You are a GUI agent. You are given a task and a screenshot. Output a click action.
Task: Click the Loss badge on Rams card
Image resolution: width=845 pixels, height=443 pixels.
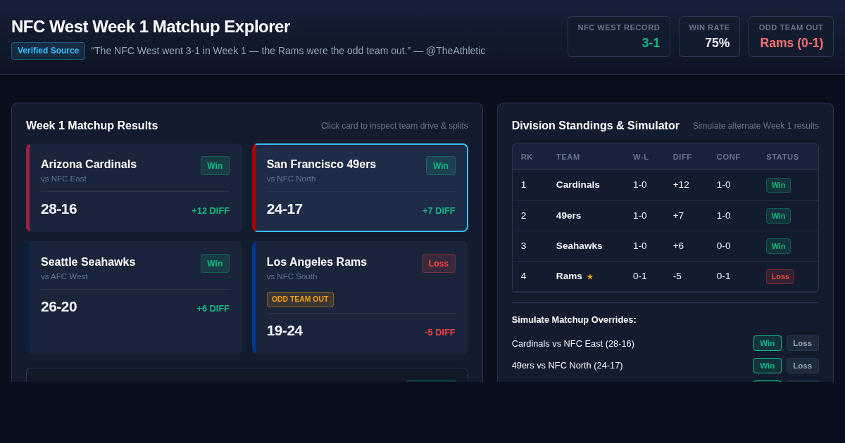439,263
